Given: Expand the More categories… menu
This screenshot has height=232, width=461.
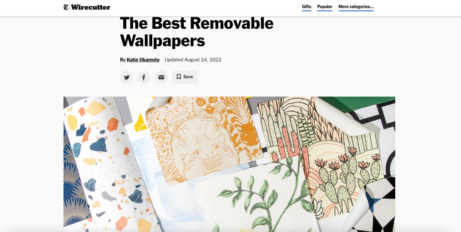Looking at the screenshot, I should point(356,7).
